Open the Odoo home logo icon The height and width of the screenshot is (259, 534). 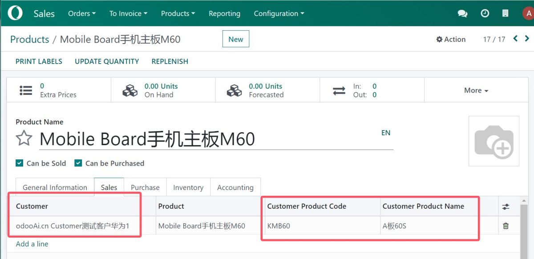[x=15, y=13]
